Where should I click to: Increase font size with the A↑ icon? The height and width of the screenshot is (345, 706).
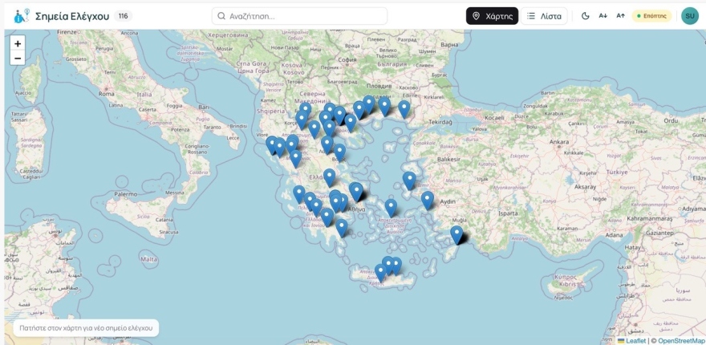pos(620,16)
